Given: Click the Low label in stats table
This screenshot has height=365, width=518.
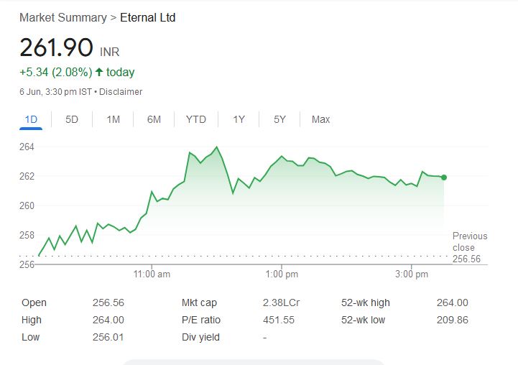Looking at the screenshot, I should [30, 337].
